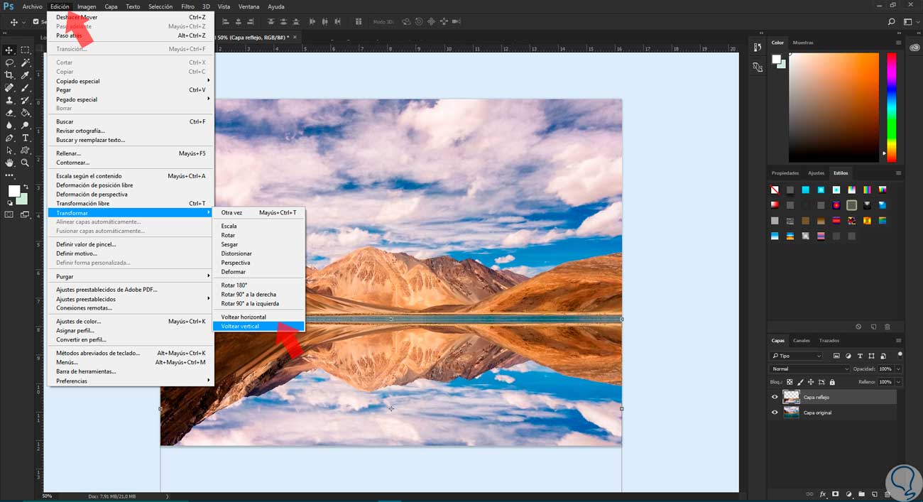The width and height of the screenshot is (923, 502).
Task: Select the Zoom tool
Action: pyautogui.click(x=25, y=163)
